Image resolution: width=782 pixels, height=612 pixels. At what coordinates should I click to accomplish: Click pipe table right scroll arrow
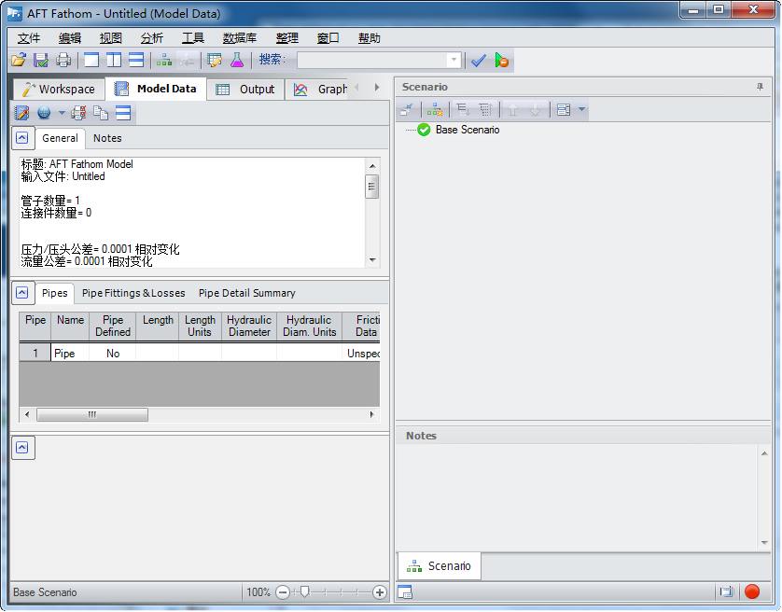pyautogui.click(x=371, y=414)
